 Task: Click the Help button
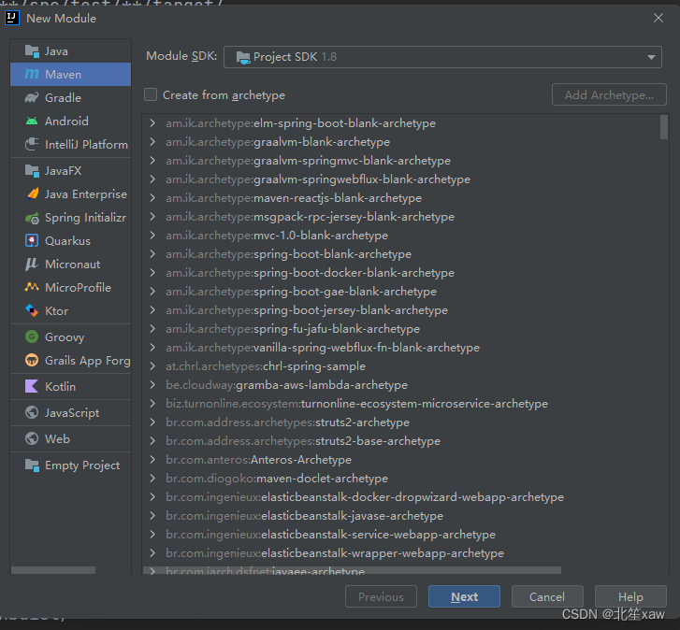point(630,596)
